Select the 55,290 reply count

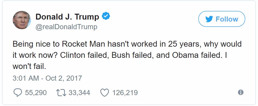(x=36, y=93)
